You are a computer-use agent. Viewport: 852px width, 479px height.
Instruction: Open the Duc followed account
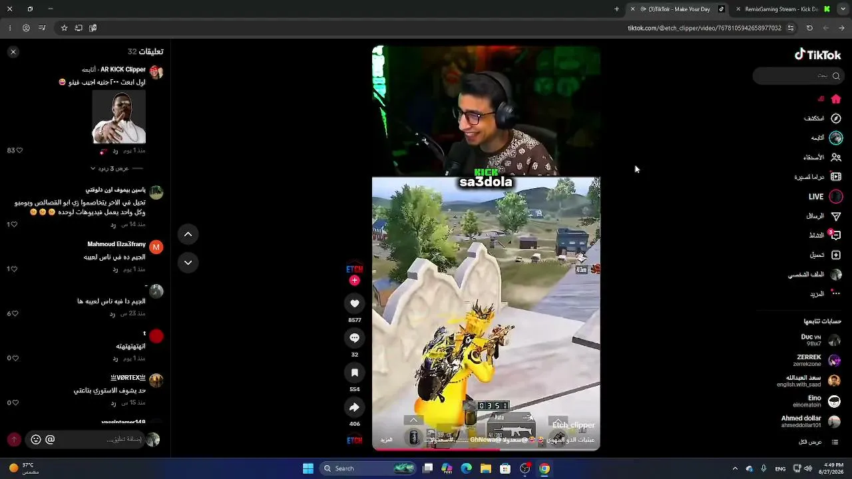[x=821, y=340]
